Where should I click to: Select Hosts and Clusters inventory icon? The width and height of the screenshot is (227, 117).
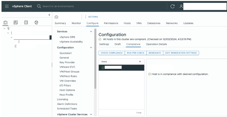click(5, 23)
